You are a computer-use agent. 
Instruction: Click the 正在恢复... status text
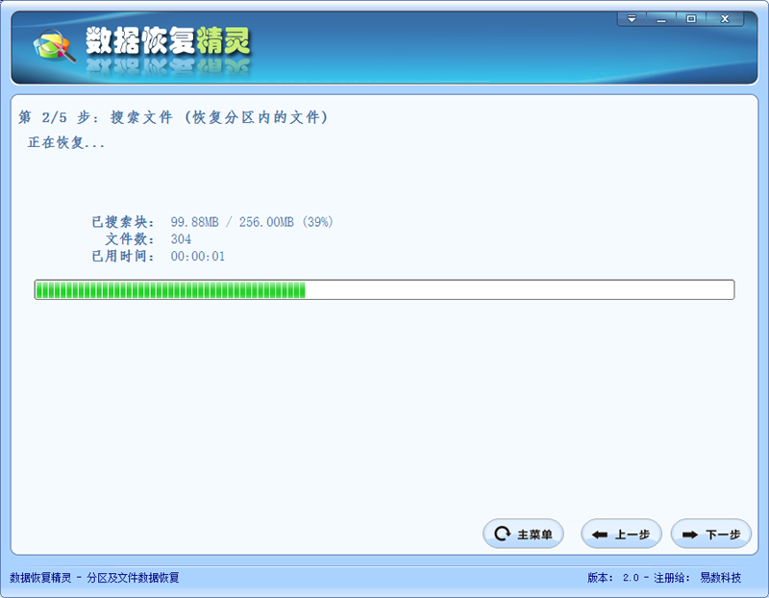tap(66, 142)
